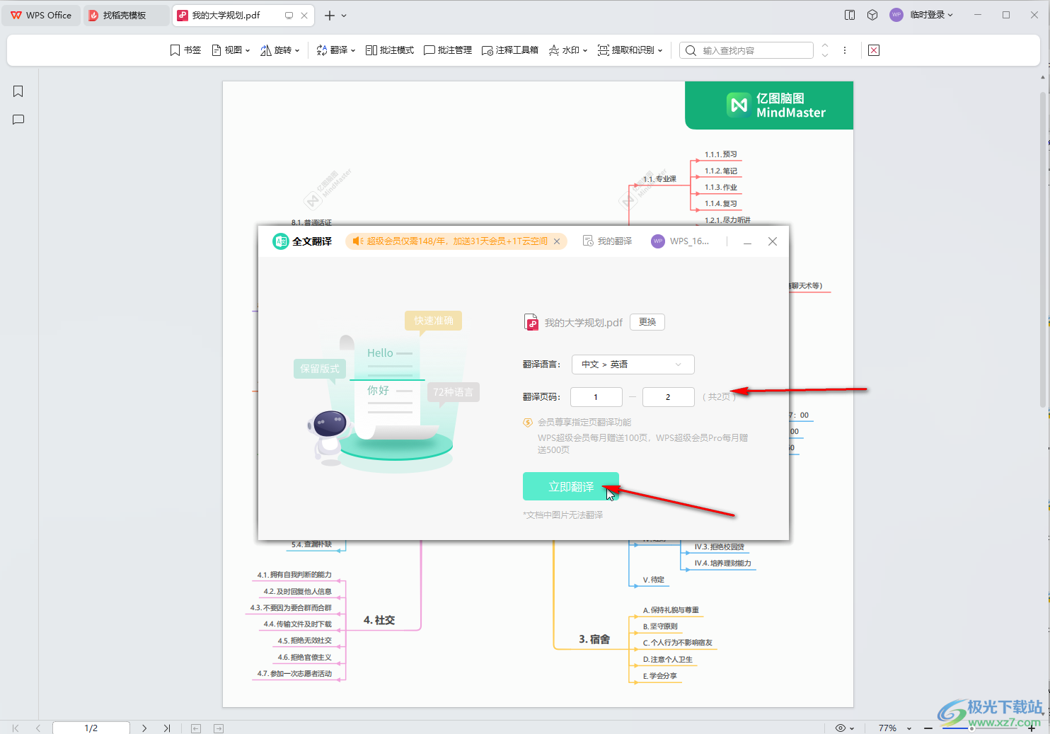Click the start page field showing 1

(596, 397)
